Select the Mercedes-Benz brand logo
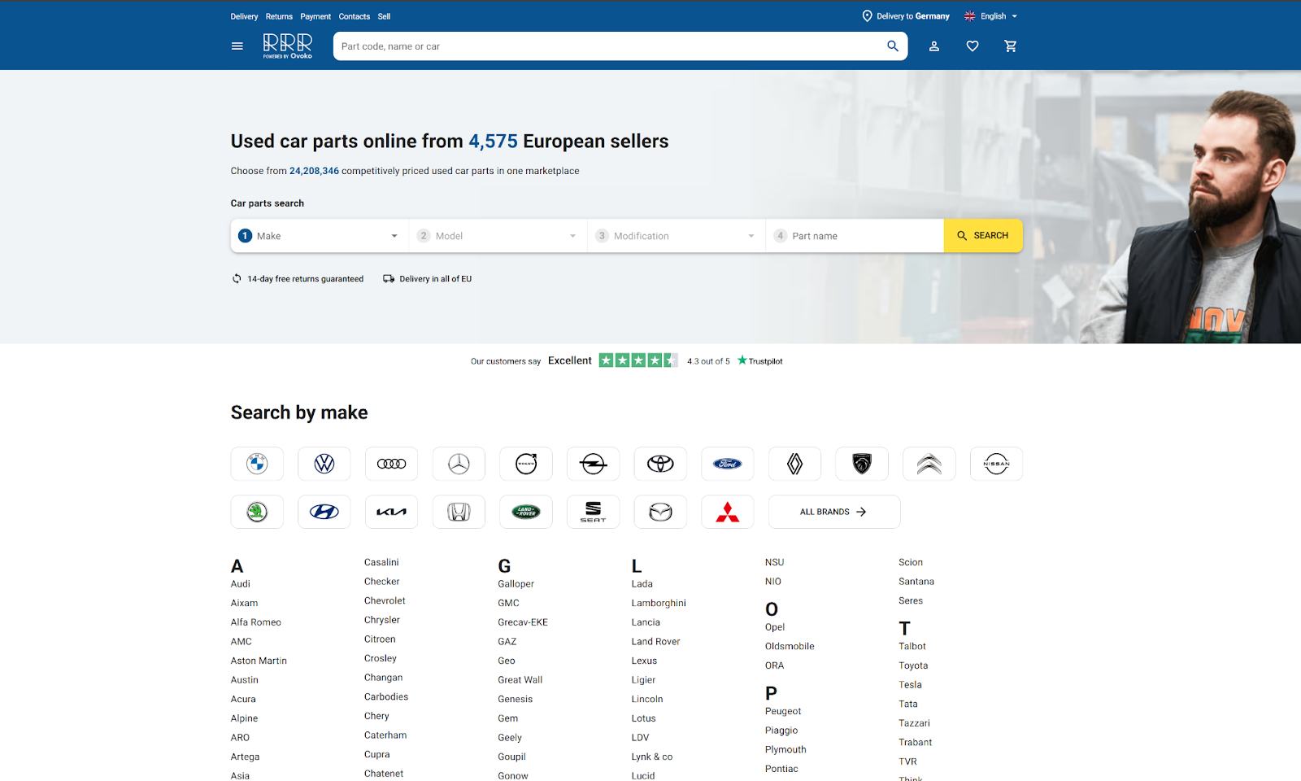 pyautogui.click(x=459, y=464)
